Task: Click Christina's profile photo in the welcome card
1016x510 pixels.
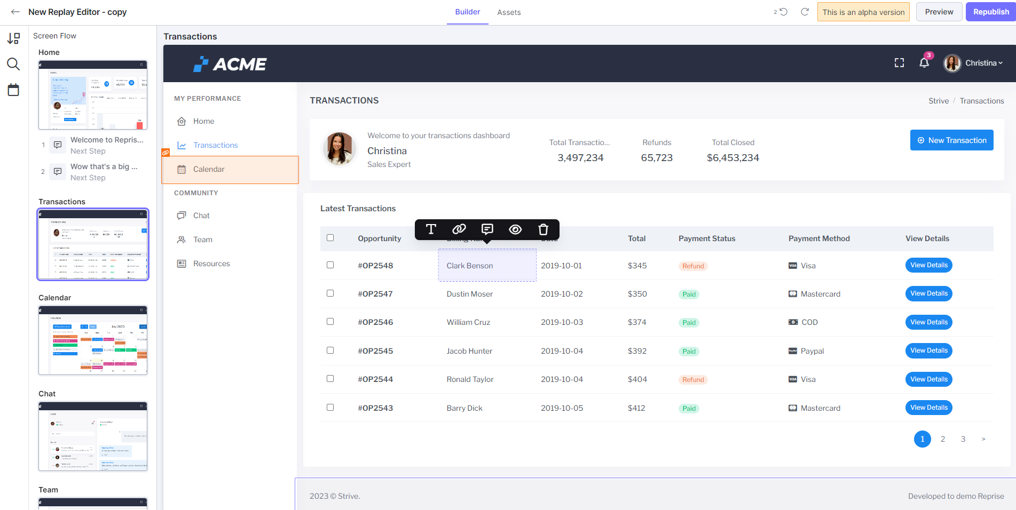Action: point(339,149)
